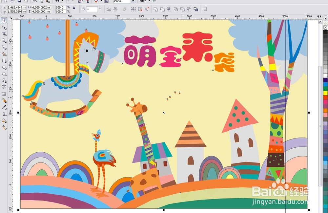
Task: Select the Zoom tool
Action: pos(4,41)
